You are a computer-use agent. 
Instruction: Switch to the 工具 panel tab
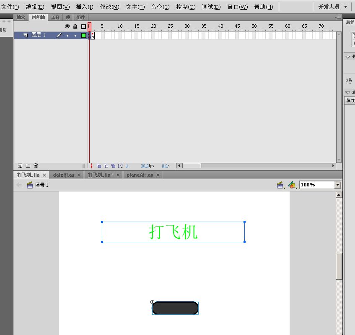[55, 18]
